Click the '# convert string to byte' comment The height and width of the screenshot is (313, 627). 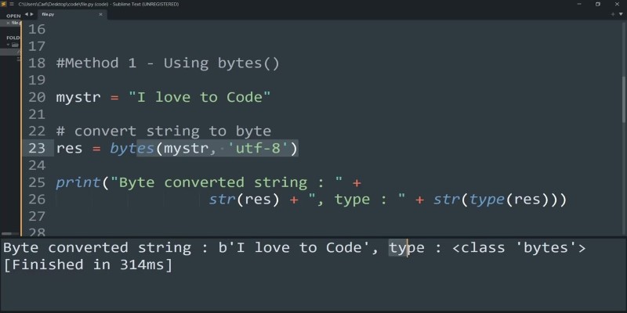[x=164, y=131]
